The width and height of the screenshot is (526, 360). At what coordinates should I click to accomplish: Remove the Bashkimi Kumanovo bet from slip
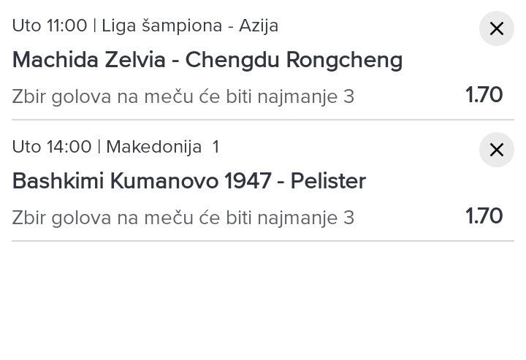[x=497, y=150]
